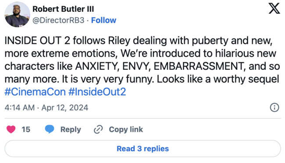Select the Copy link text

point(126,129)
